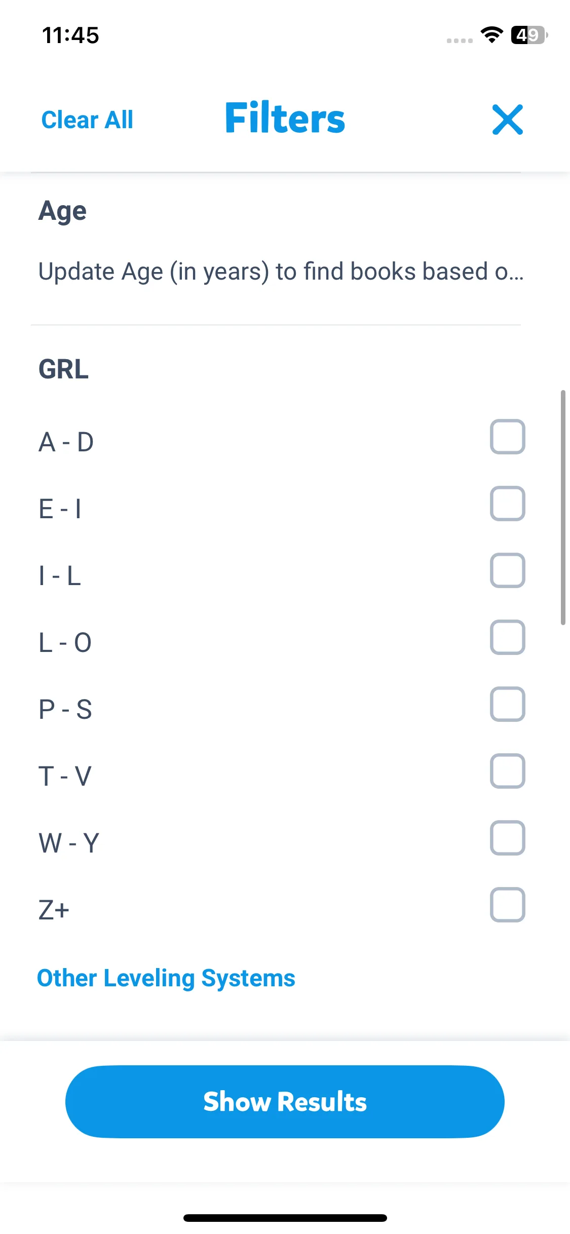Click the vertical scrollbar on right edge
Screen dimensions: 570x1234
563,507
